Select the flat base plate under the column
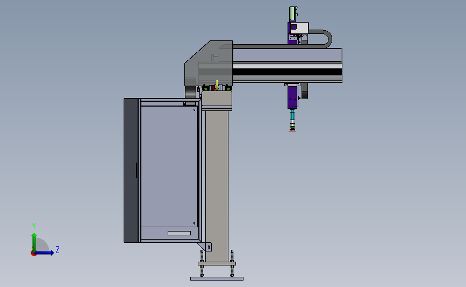466x287 pixels. (x=217, y=279)
